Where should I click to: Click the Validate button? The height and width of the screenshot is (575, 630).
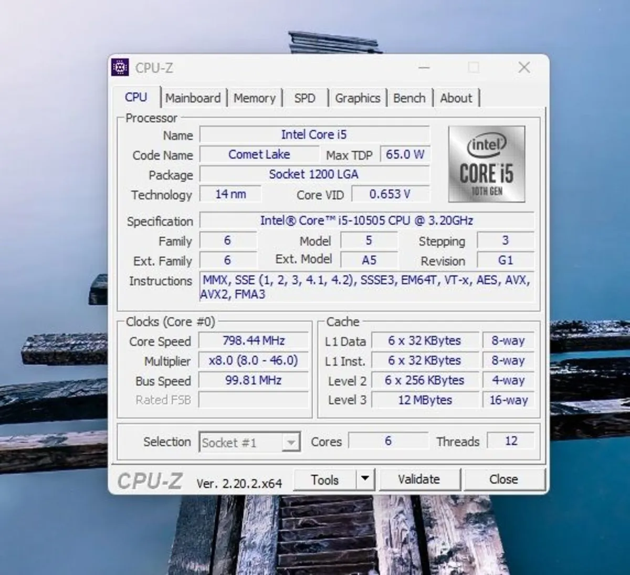pos(419,479)
